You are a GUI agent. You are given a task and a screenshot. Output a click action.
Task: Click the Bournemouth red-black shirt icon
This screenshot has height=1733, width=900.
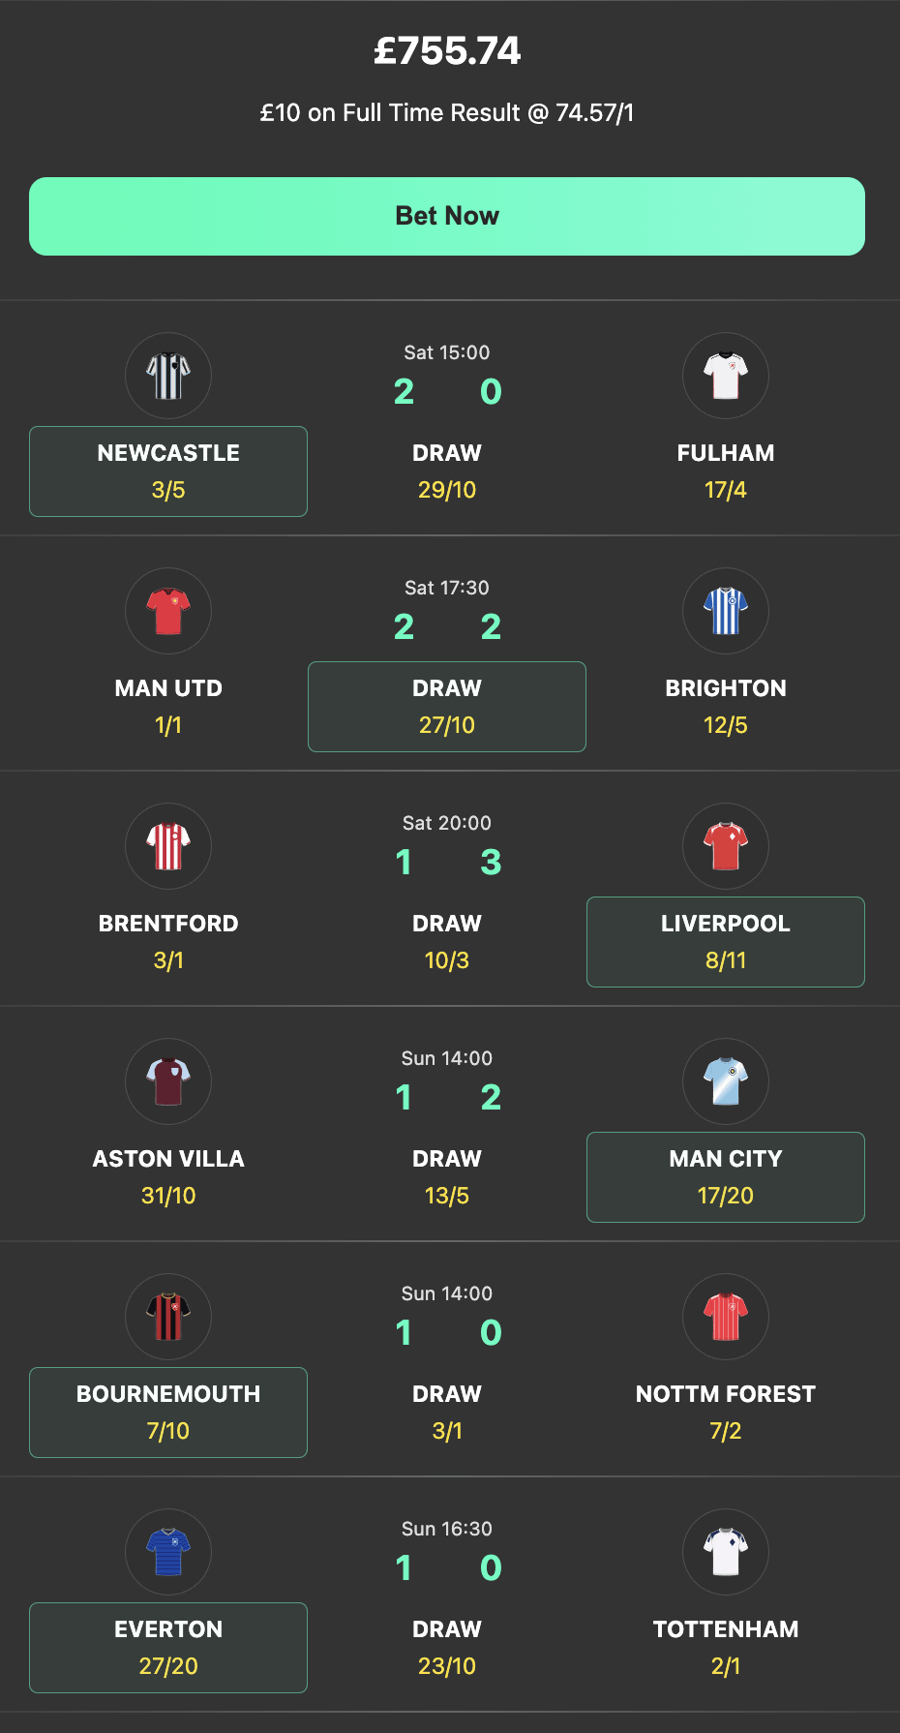[x=168, y=1317]
